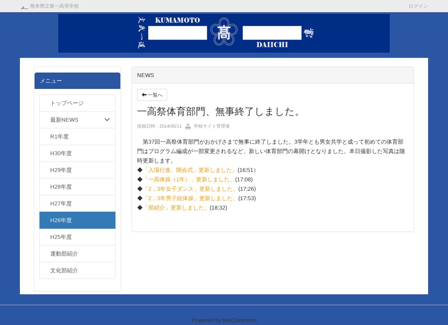Viewport: 448px width, 325px height.
Task: Click the article title 一高祭体育部門、無事終了しました。
Action: click(220, 112)
